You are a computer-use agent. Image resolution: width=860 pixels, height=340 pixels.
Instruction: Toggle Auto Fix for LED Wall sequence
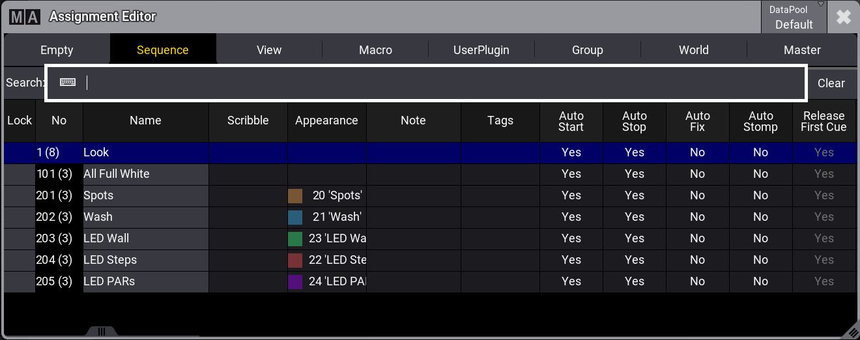coord(697,238)
